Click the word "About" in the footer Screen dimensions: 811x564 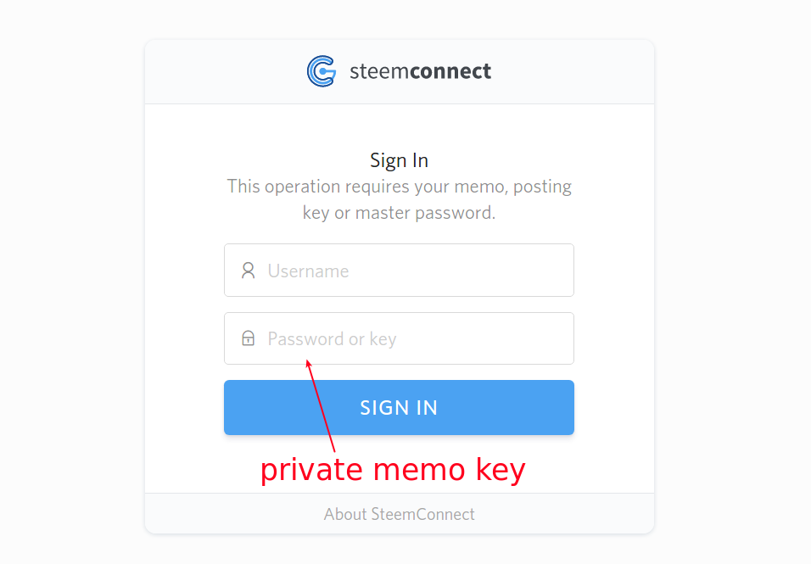pyautogui.click(x=345, y=514)
